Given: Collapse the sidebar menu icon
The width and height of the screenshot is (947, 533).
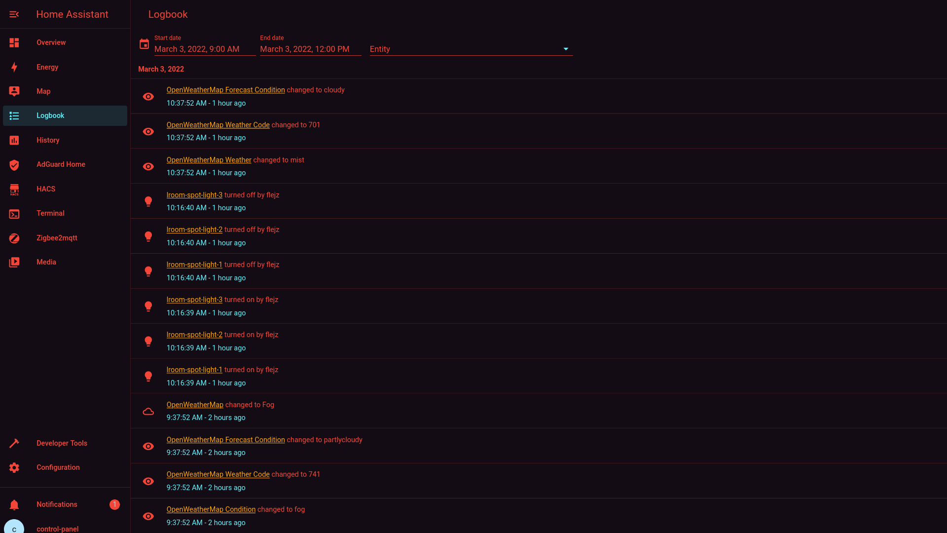Looking at the screenshot, I should [x=14, y=14].
